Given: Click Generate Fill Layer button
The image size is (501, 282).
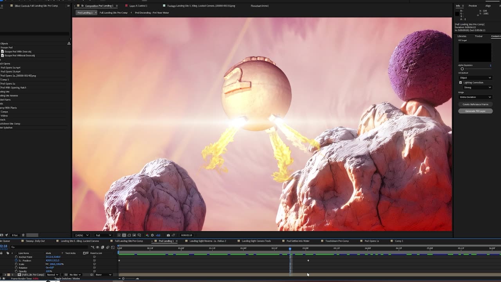Looking at the screenshot, I should [475, 111].
